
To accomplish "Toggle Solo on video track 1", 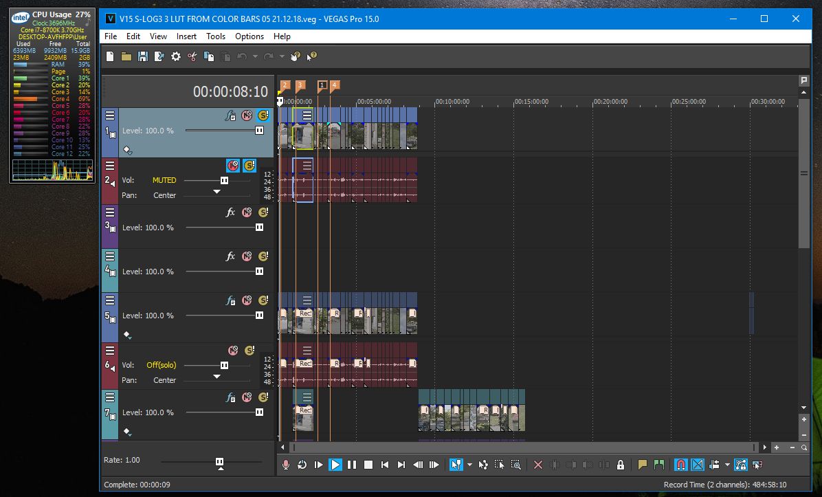I will (x=263, y=115).
